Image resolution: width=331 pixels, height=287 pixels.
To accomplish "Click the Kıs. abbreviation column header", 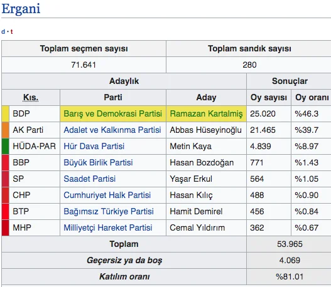I will (x=31, y=98).
